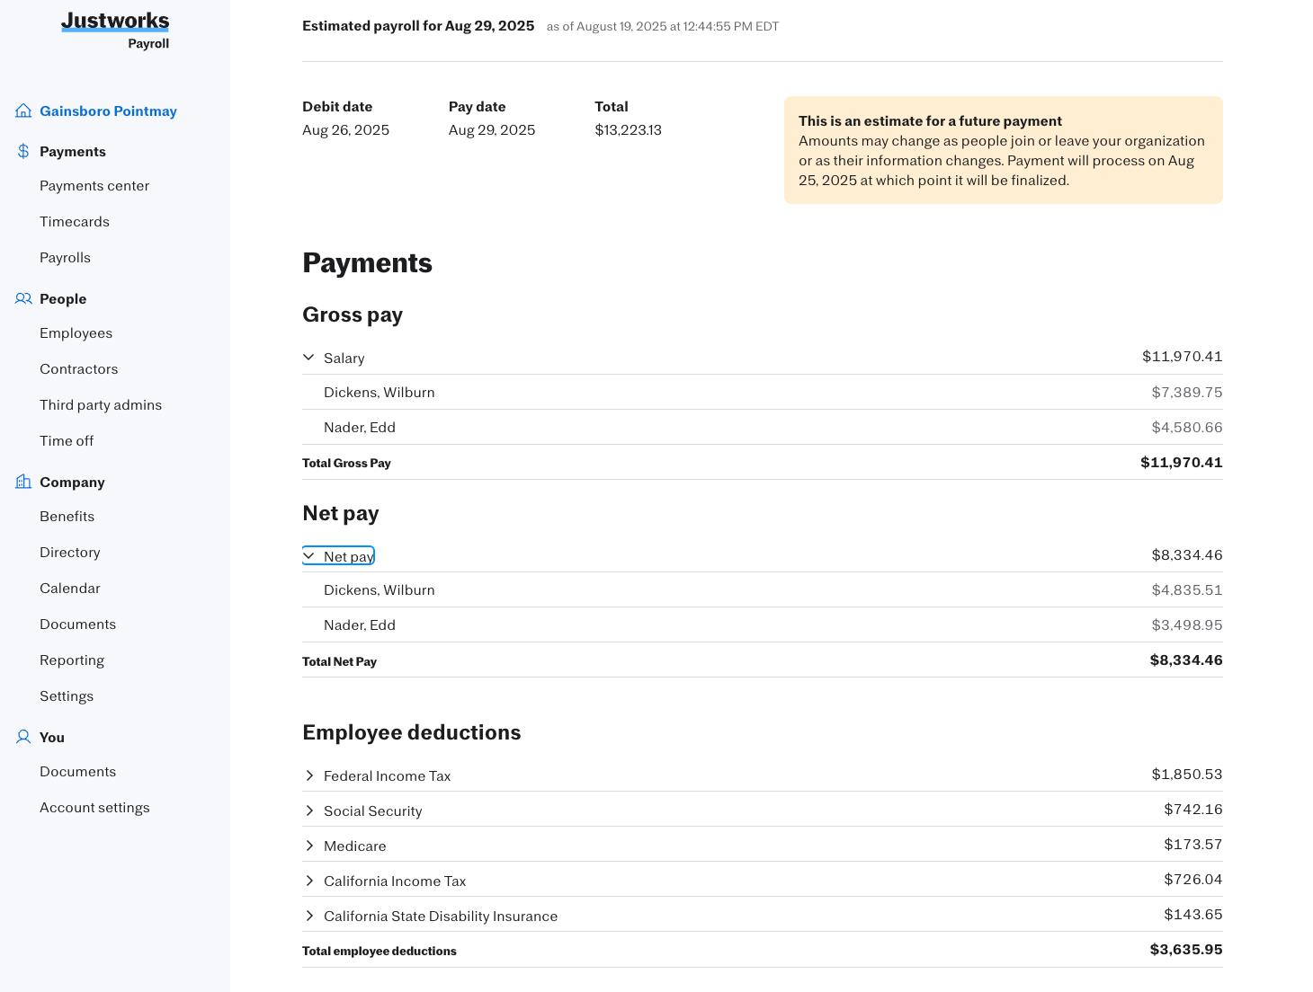The height and width of the screenshot is (992, 1313).
Task: Open the Payments center page
Action: pos(94,185)
